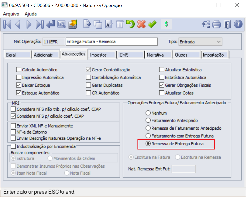
Task: Select Remessa de Faturamento Antecipado option
Action: (148, 128)
